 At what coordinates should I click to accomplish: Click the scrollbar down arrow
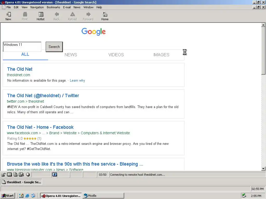click(x=263, y=168)
